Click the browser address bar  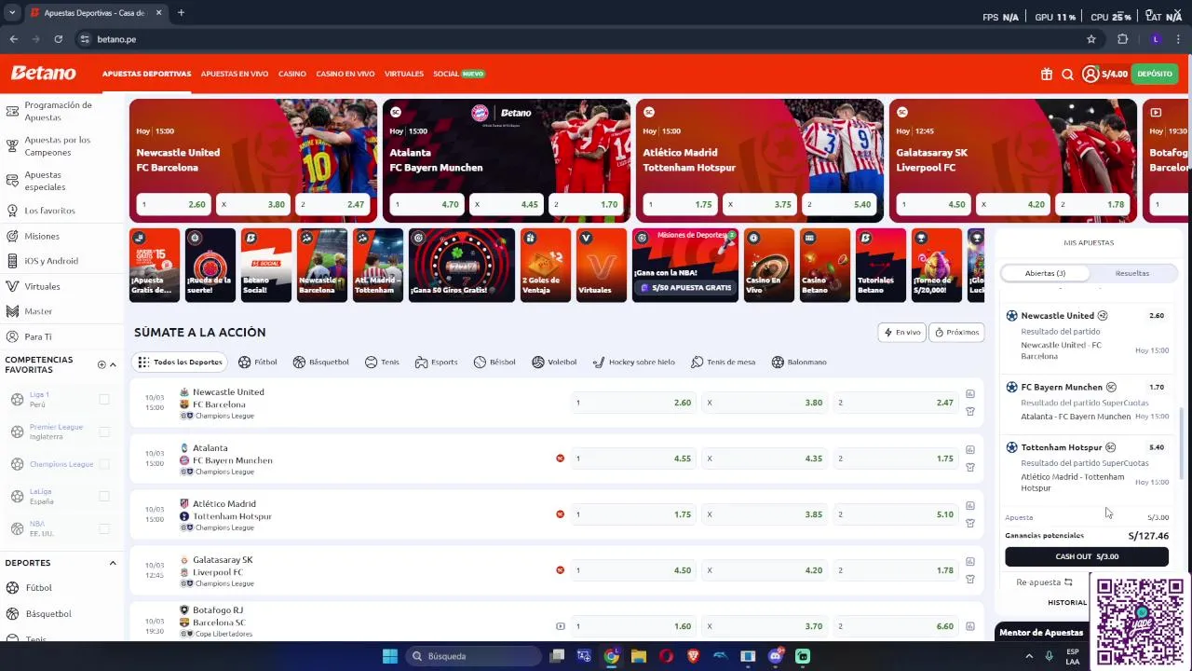(577, 39)
